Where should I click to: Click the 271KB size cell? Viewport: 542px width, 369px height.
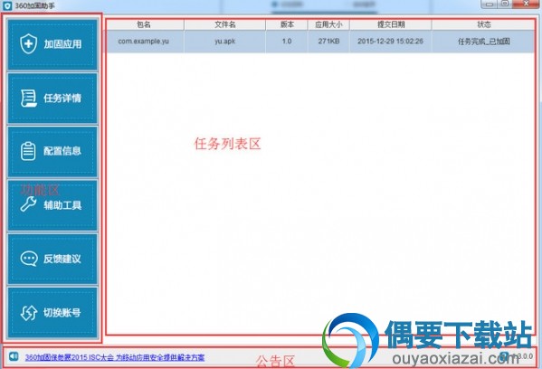coord(328,42)
